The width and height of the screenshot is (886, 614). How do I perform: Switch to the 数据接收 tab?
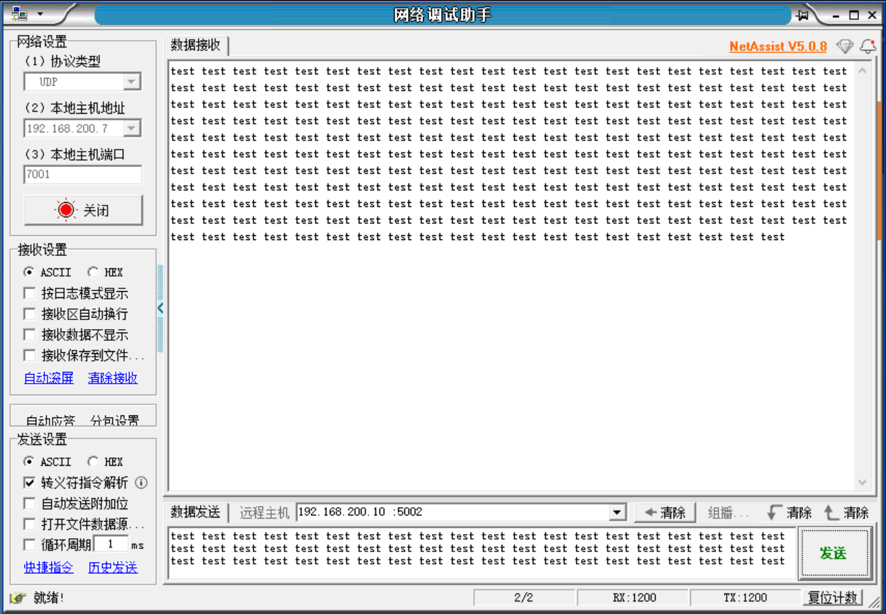[196, 46]
